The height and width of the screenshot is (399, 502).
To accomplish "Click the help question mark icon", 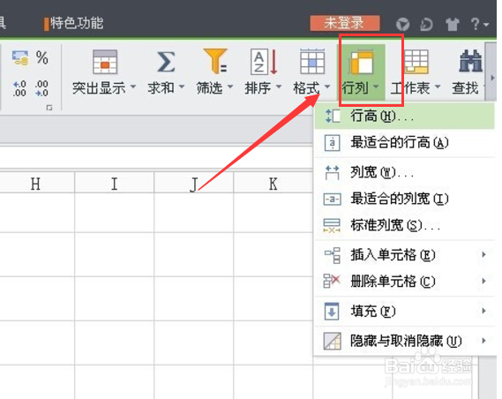I will [x=476, y=24].
